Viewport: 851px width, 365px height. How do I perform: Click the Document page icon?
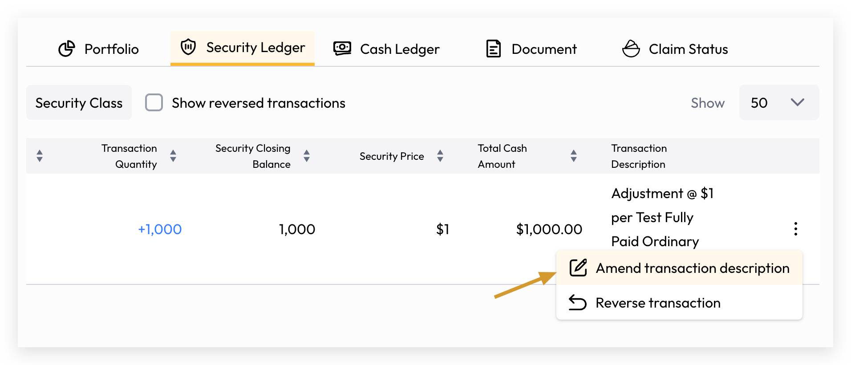coord(494,49)
